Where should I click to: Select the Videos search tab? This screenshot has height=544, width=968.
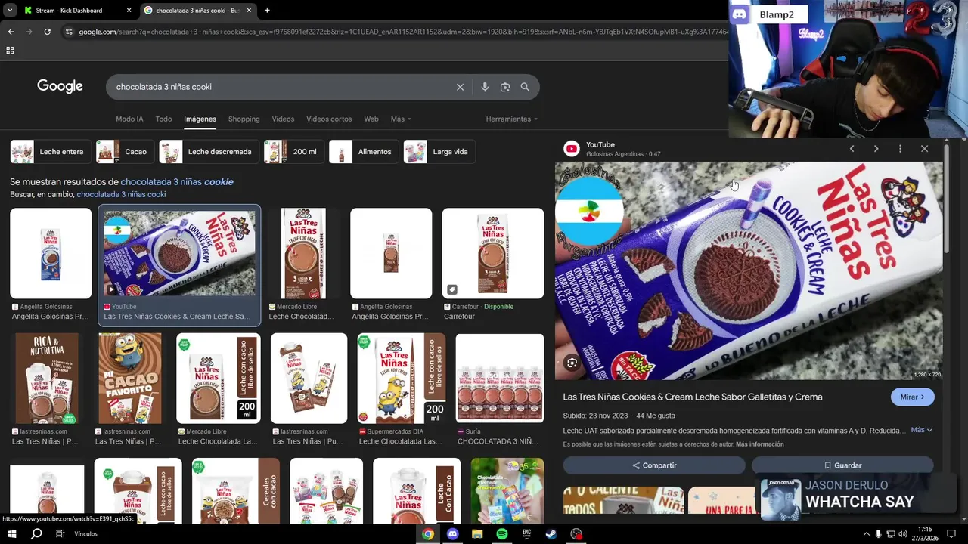[283, 119]
